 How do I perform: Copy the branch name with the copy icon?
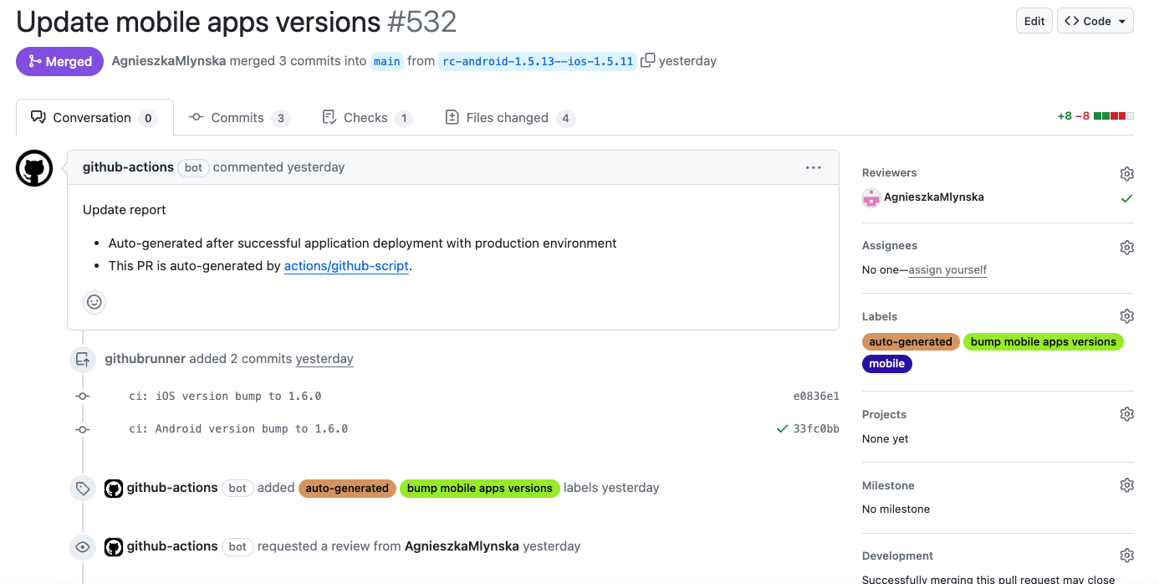650,60
